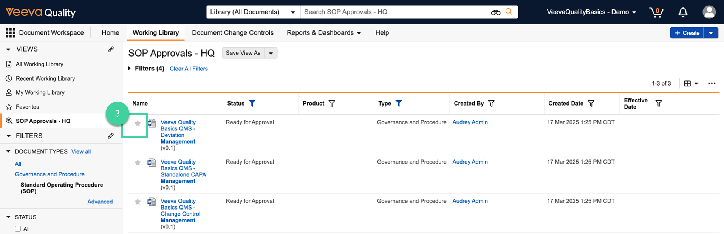
Task: Click the Created Date filter icon
Action: [591, 103]
